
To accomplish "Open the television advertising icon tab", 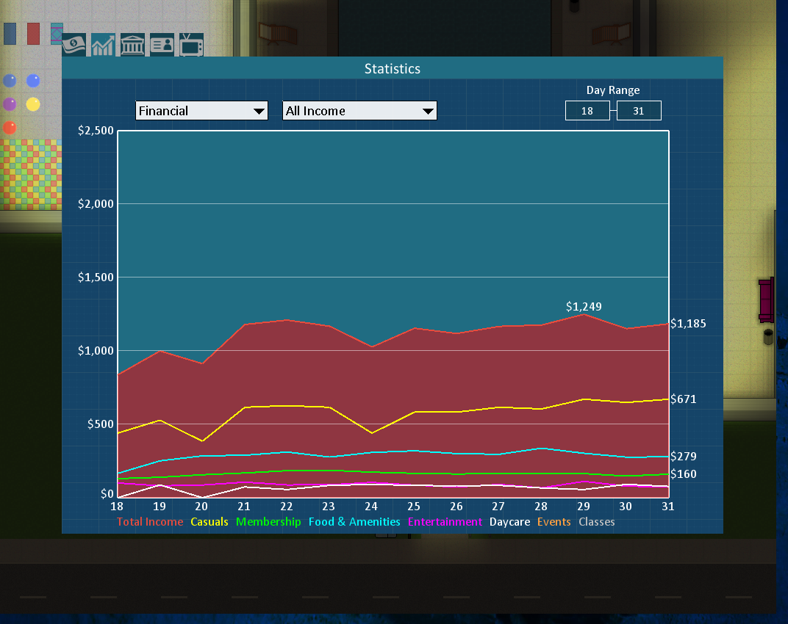I will coord(191,45).
